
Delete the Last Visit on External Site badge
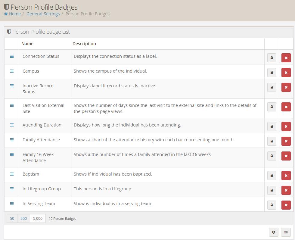coord(286,107)
